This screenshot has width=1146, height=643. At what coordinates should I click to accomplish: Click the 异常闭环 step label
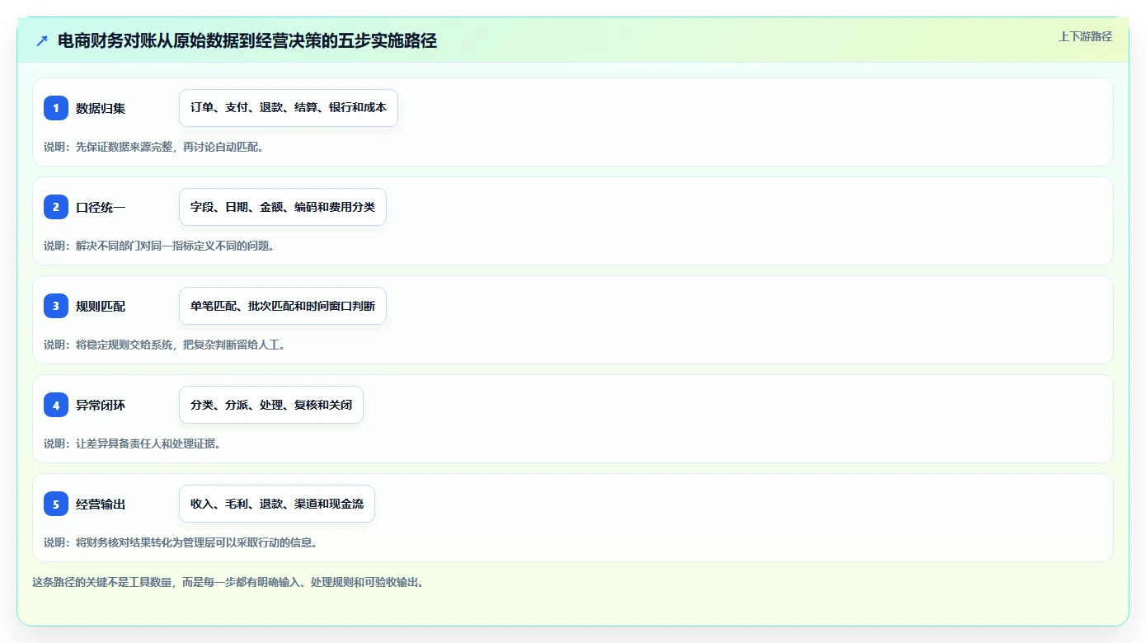pos(101,405)
